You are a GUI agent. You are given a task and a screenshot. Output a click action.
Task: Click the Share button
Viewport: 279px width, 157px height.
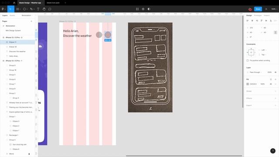(x=258, y=9)
